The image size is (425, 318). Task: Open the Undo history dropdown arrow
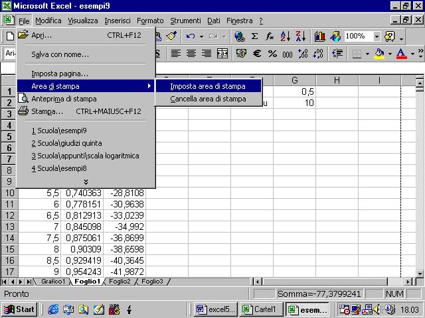[201, 36]
